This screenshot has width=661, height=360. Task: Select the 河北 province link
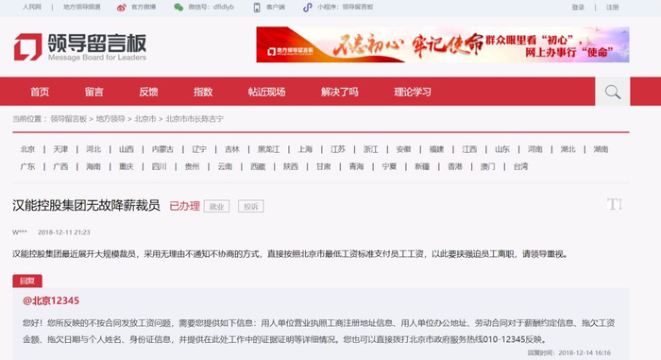point(93,149)
